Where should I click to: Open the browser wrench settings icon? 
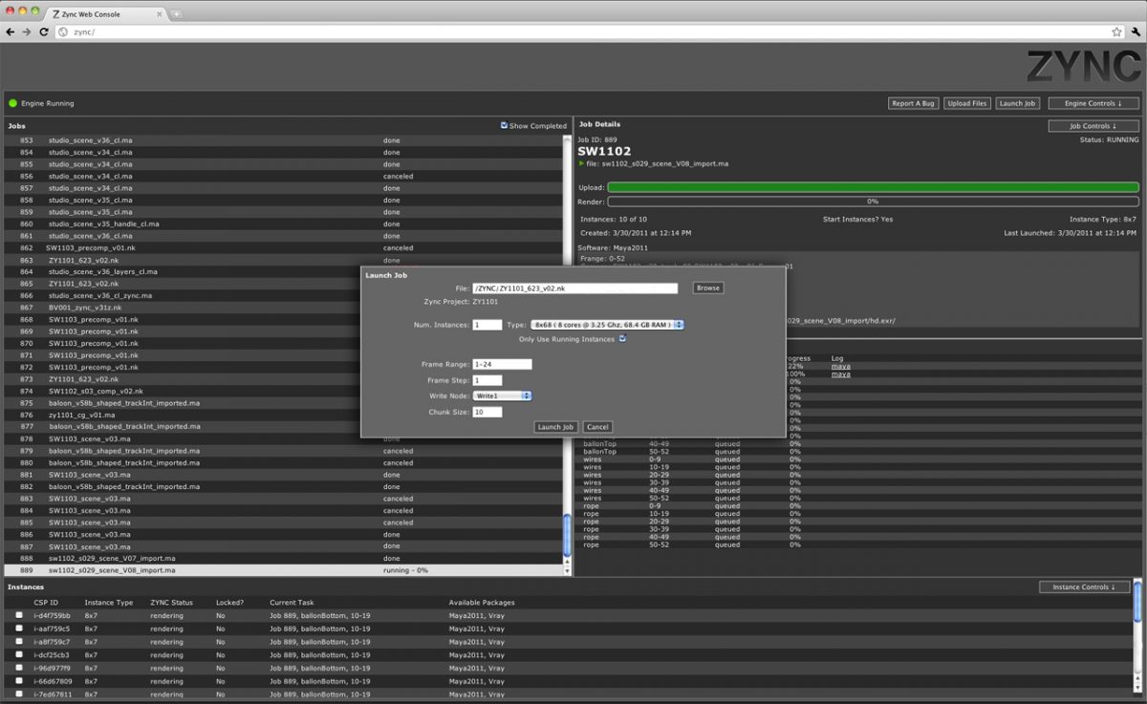click(x=1136, y=31)
